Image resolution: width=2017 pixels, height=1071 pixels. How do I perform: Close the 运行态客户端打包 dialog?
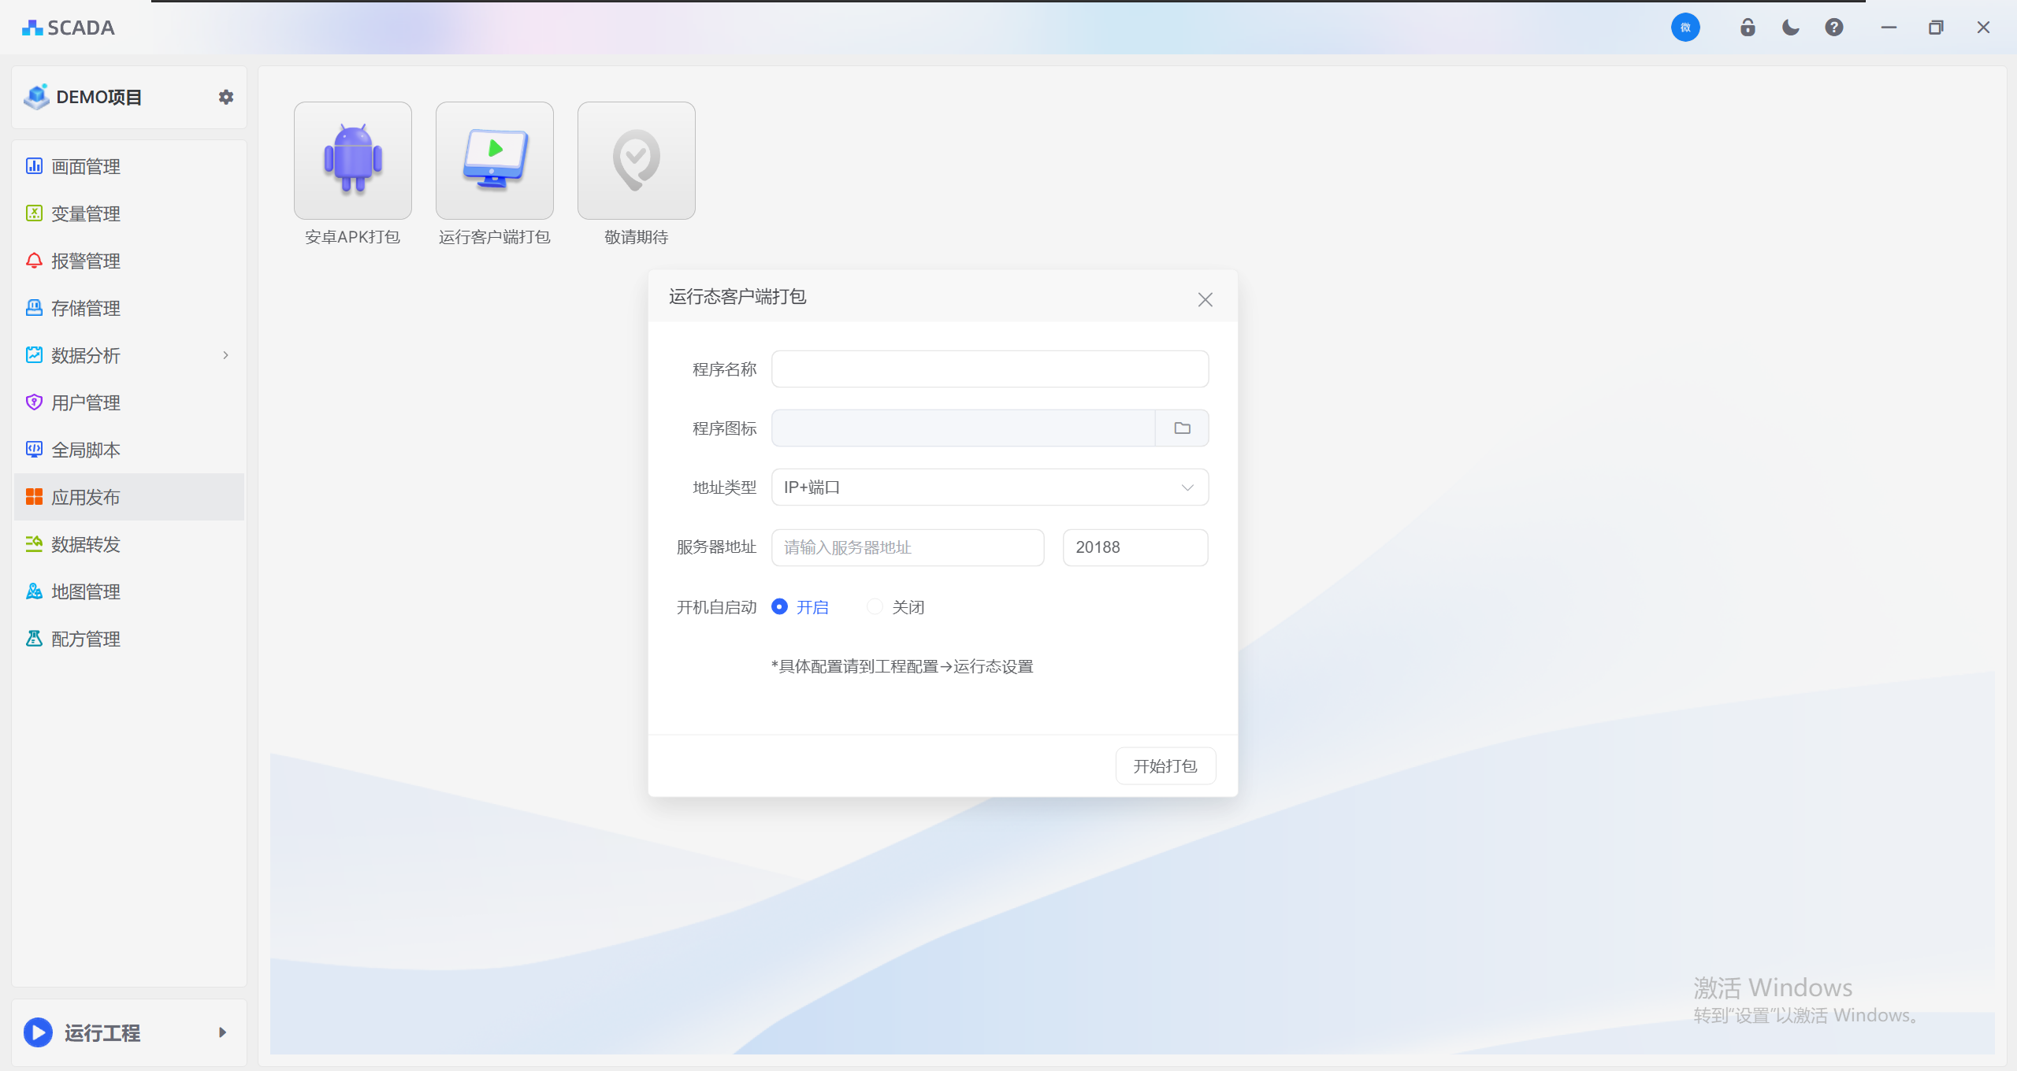(x=1205, y=299)
